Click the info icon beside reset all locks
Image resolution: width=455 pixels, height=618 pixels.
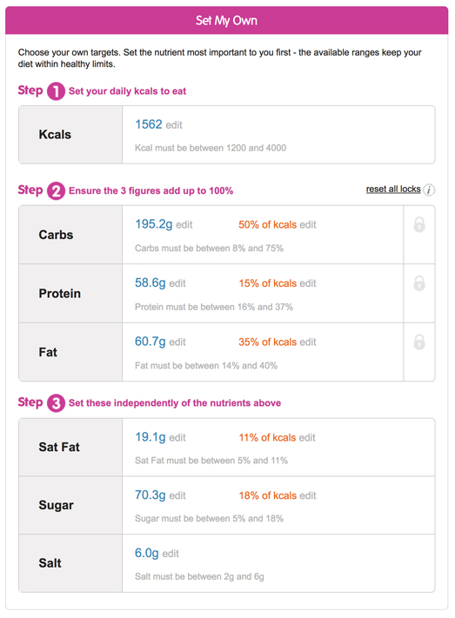tap(429, 190)
